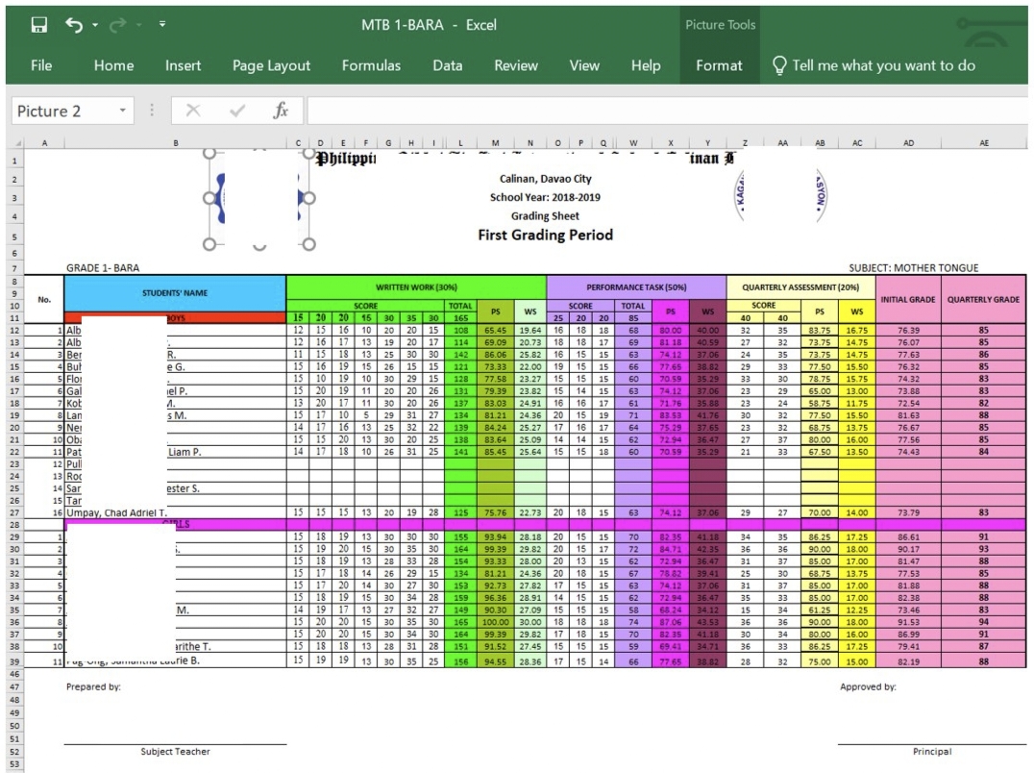This screenshot has width=1034, height=773.
Task: Click the Name Box showing Picture 2
Action: tap(64, 111)
